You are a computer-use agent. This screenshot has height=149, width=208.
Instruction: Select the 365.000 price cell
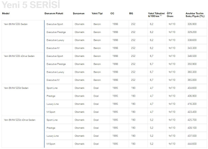tap(192, 80)
